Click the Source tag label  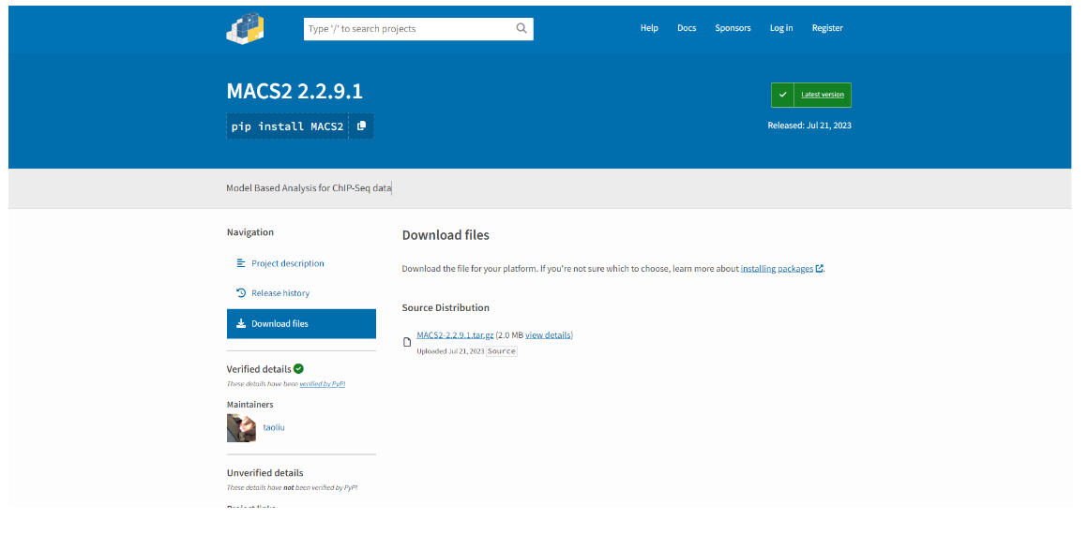click(x=502, y=351)
